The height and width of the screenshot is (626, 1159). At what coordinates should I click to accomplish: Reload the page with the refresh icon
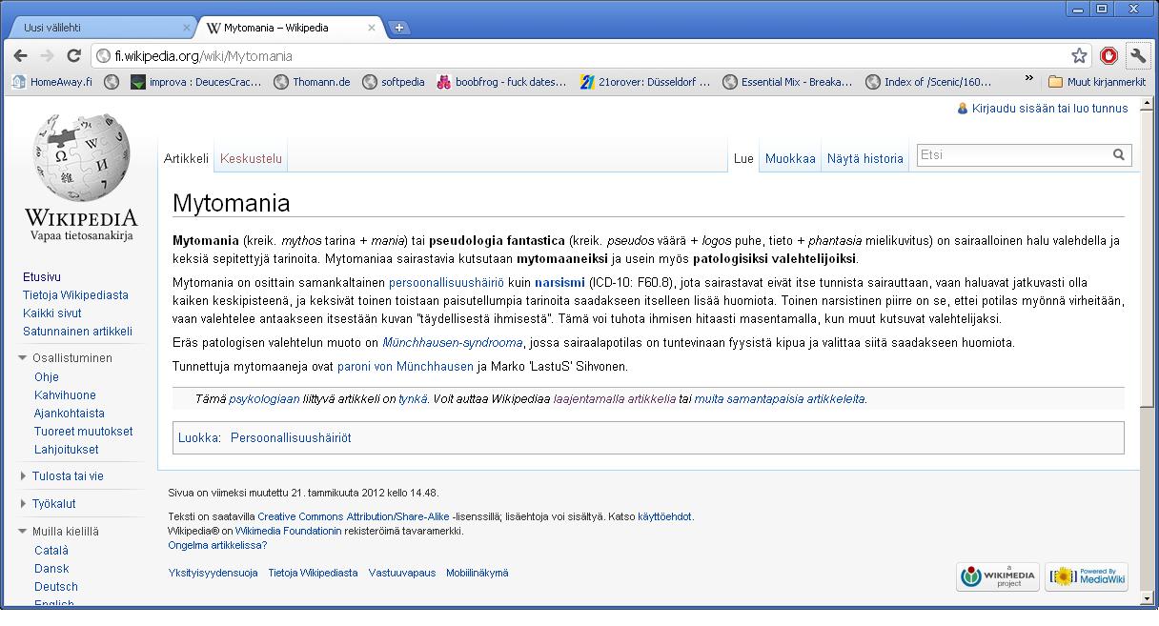(73, 56)
